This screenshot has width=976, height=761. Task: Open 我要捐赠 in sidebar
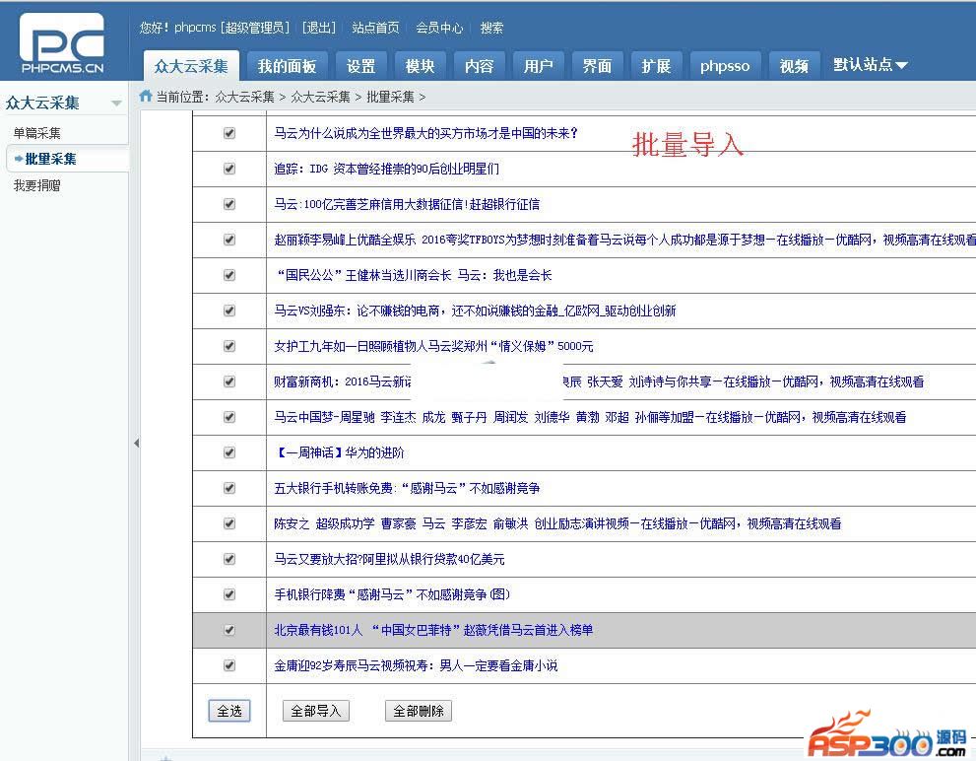point(37,185)
